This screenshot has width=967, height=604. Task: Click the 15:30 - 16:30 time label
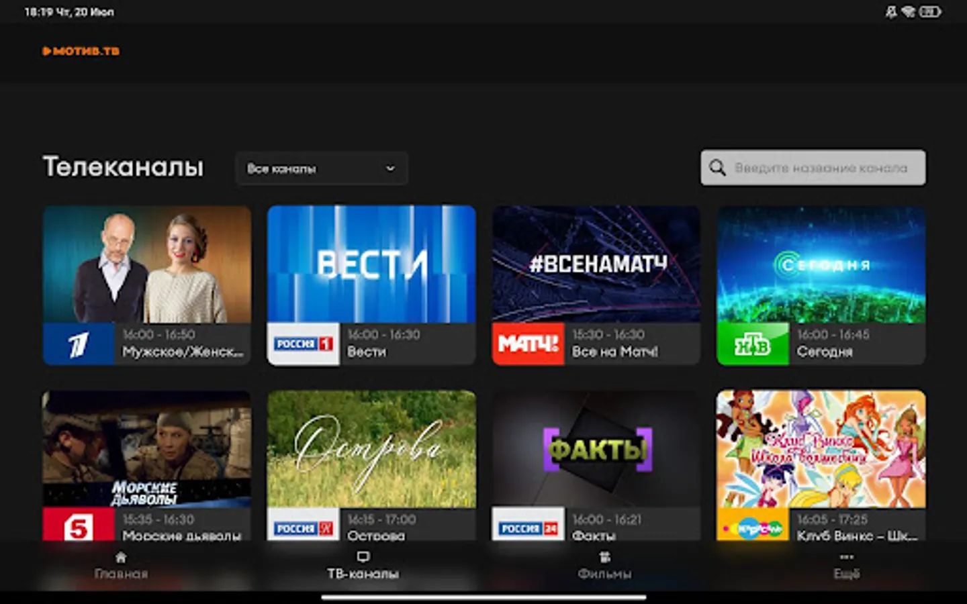pyautogui.click(x=608, y=334)
